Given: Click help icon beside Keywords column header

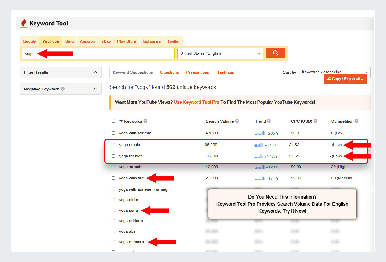Looking at the screenshot, I should pos(145,121).
